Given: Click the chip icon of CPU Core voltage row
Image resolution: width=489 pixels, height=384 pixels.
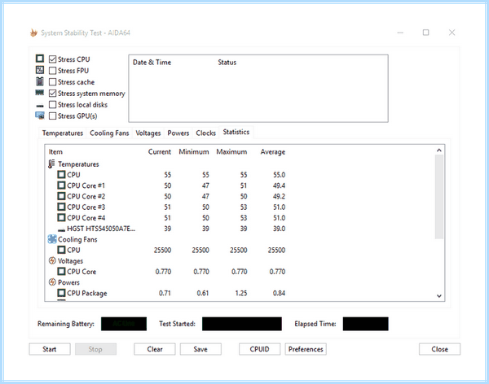Looking at the screenshot, I should click(x=61, y=271).
